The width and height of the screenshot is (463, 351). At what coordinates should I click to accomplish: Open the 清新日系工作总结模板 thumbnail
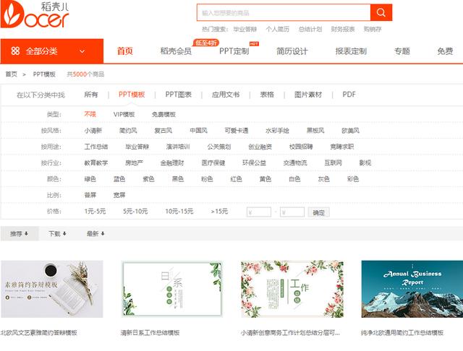[x=171, y=289]
